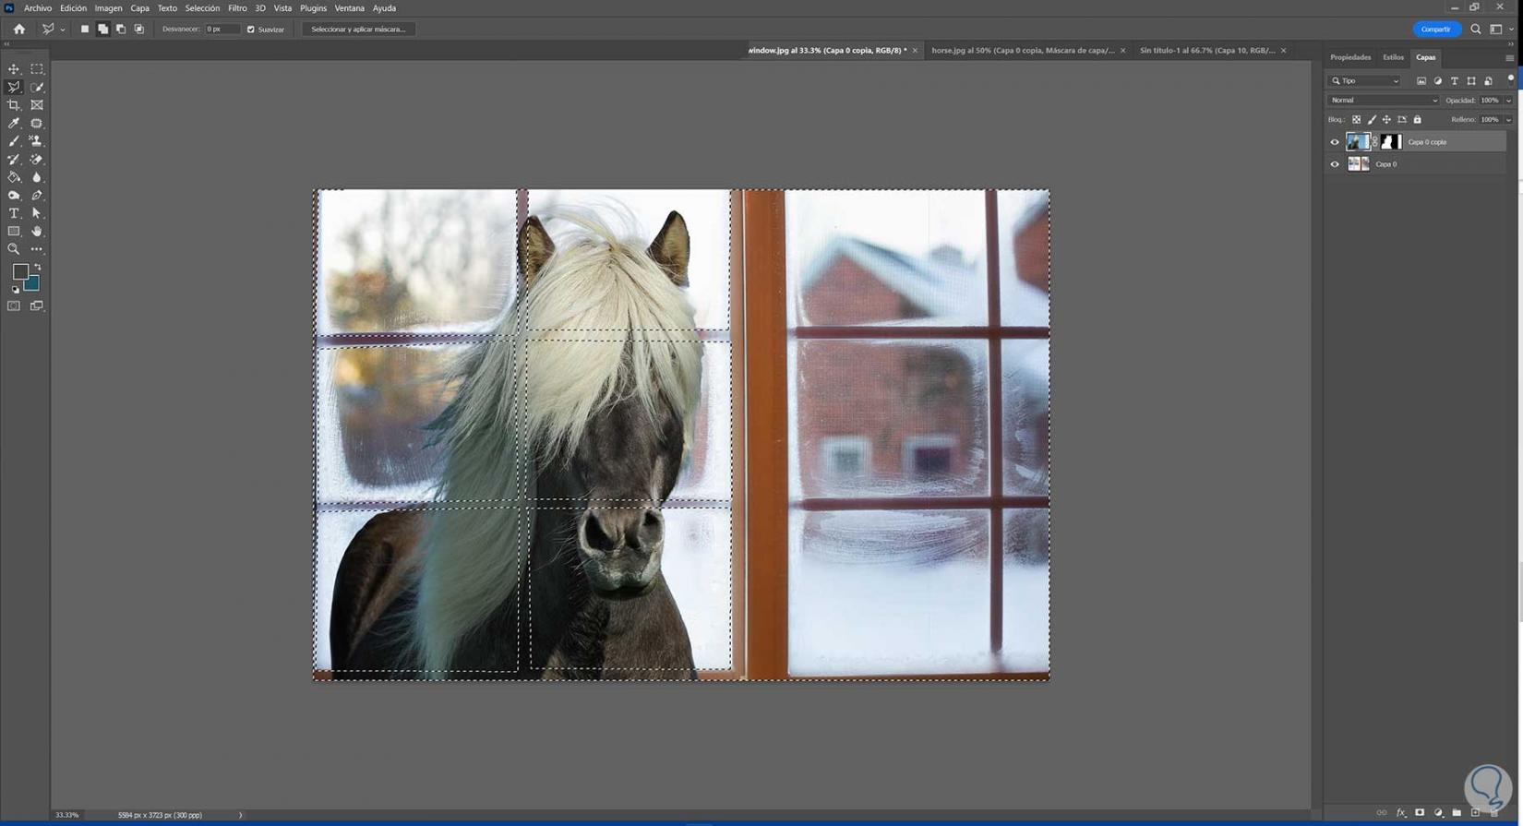The height and width of the screenshot is (826, 1523).
Task: Select the Zoom tool in the toolbox
Action: click(x=14, y=249)
